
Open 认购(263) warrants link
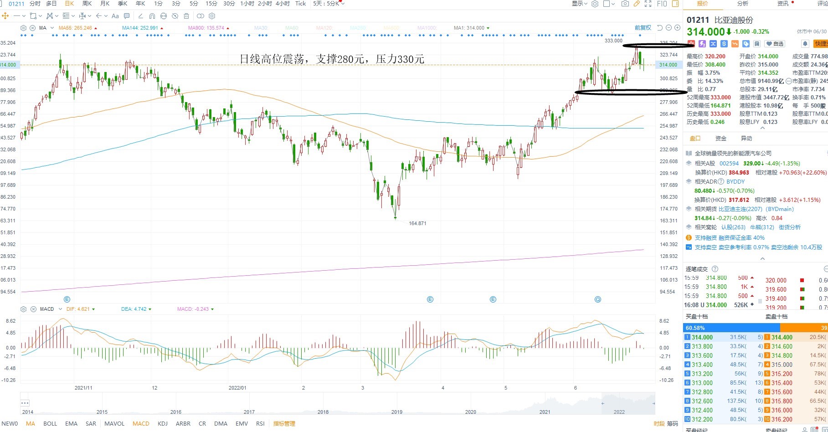tap(733, 227)
